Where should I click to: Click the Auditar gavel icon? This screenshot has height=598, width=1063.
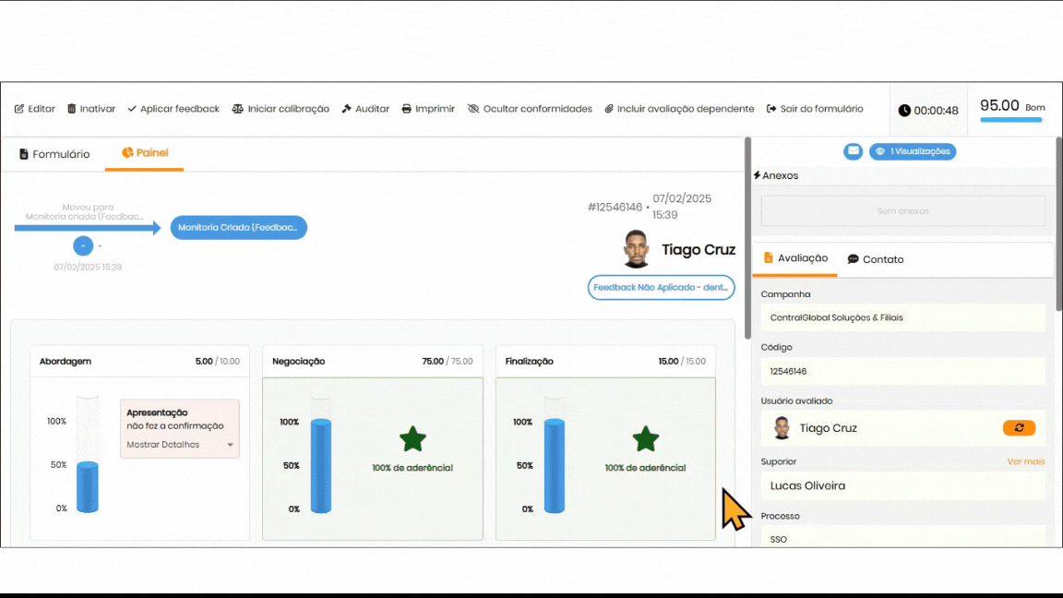point(347,109)
